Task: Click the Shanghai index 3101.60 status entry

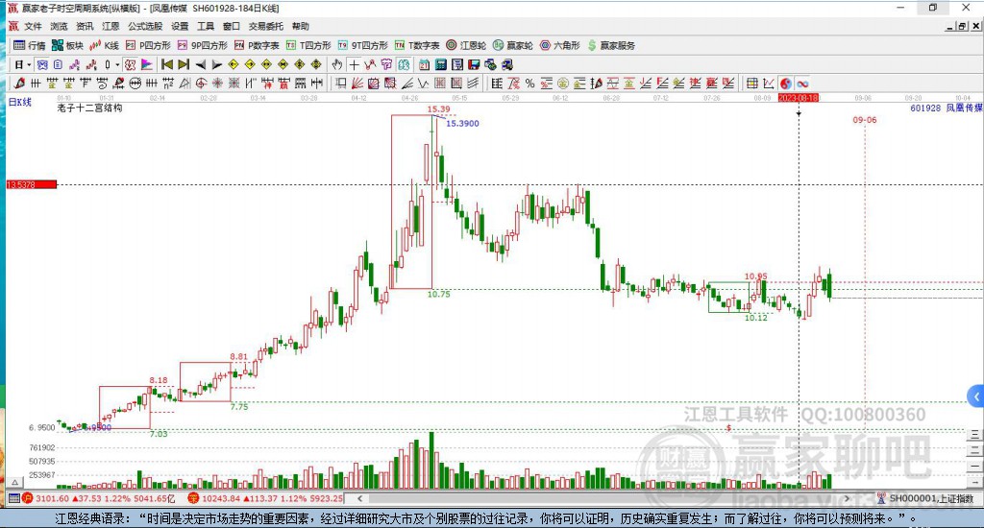Action: [100, 498]
